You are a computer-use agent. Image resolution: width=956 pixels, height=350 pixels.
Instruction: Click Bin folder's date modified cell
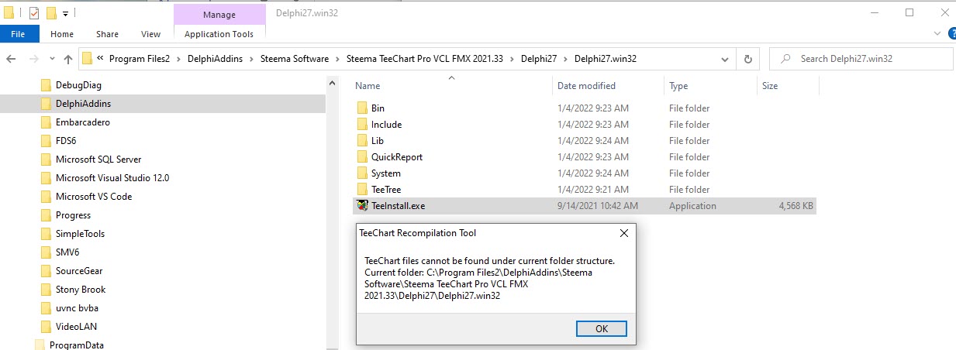pyautogui.click(x=593, y=108)
